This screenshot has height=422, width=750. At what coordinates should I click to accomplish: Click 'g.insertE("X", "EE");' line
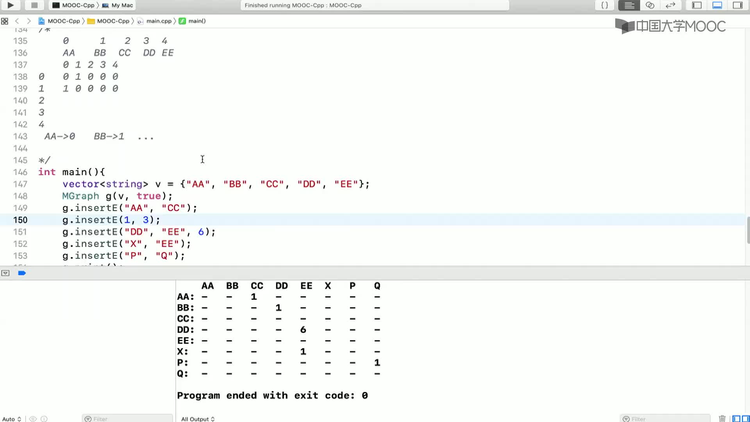pos(127,244)
